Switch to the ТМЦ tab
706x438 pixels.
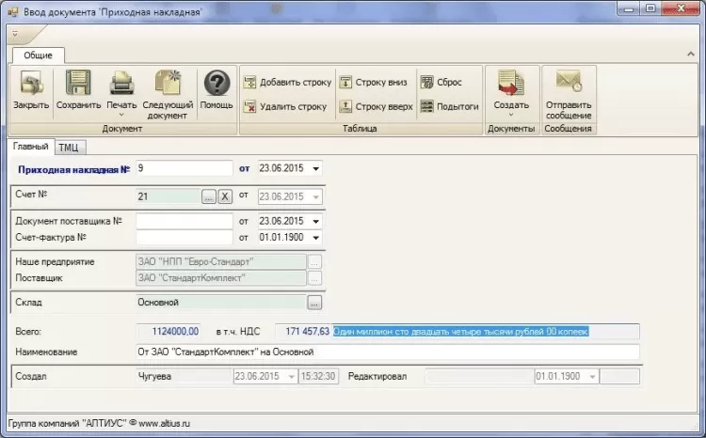coord(69,148)
